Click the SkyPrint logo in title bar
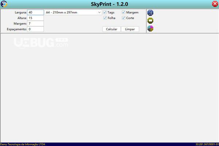The image size is (219, 146). point(4,4)
